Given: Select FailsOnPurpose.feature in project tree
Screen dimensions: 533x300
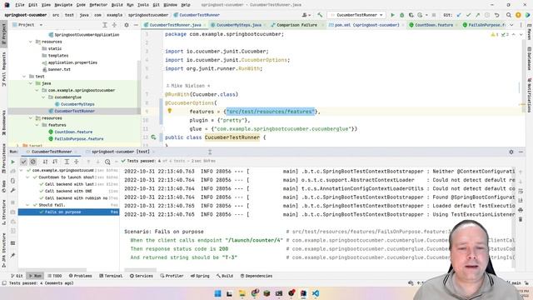Looking at the screenshot, I should pos(79,139).
